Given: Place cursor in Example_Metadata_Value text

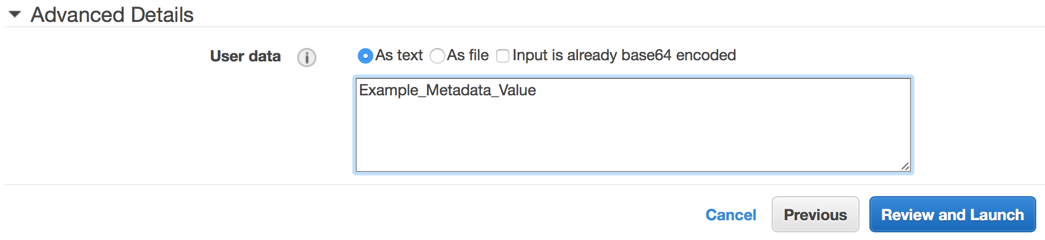Looking at the screenshot, I should click(x=447, y=90).
